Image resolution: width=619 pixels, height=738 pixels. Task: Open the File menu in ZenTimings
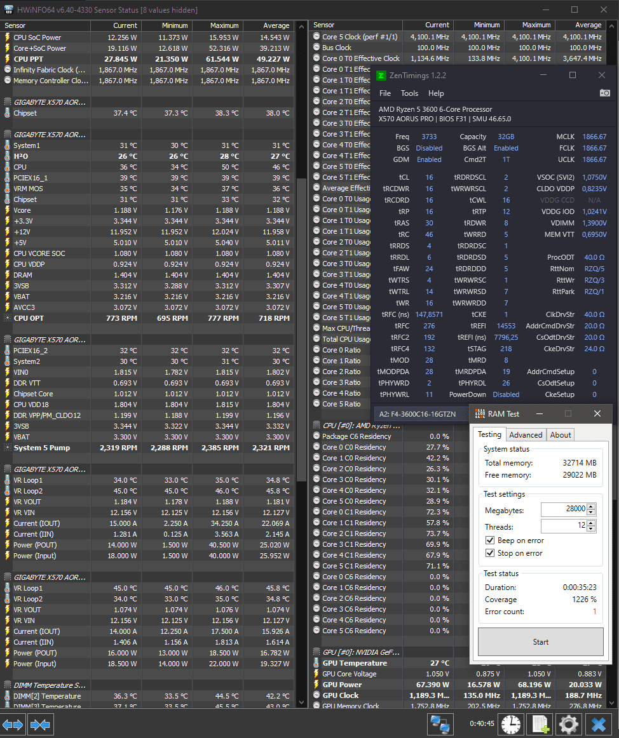click(x=385, y=93)
